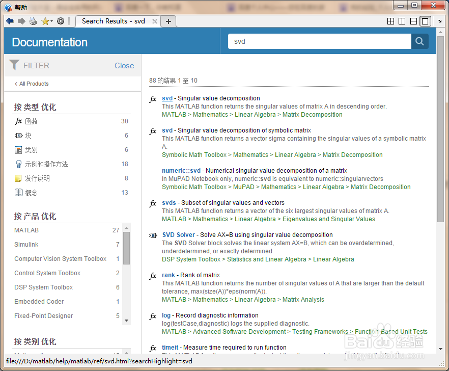Switch to left/right split layout
Screen dimensions: 449x371
point(402,21)
